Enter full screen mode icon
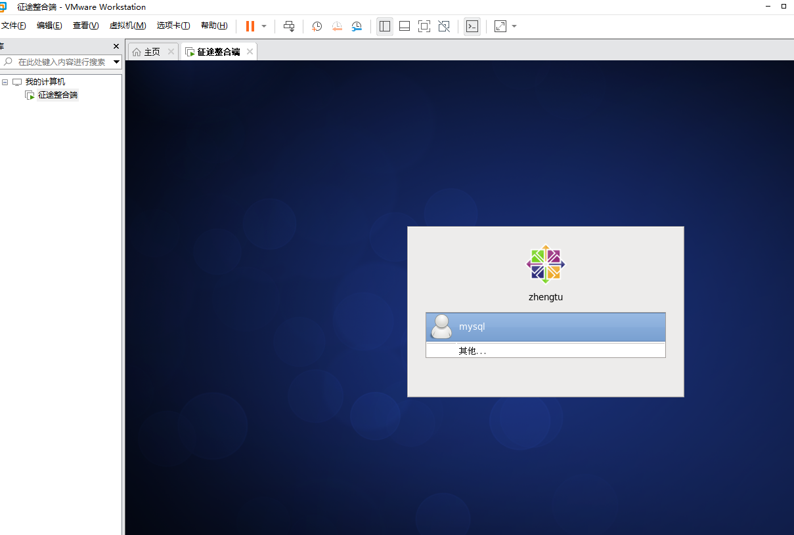This screenshot has height=535, width=794. click(x=424, y=26)
